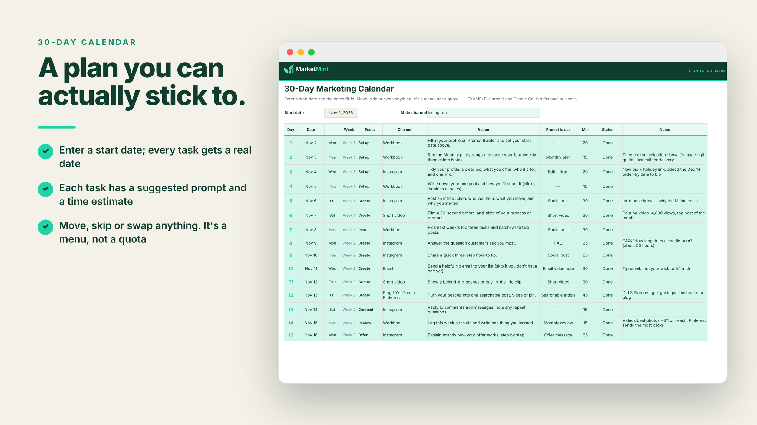Click the "FAQ" prompt cell in day 8

click(x=558, y=243)
